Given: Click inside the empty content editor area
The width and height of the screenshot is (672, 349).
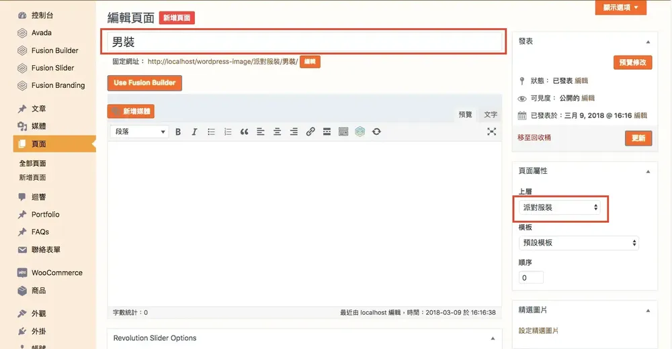Looking at the screenshot, I should [x=304, y=223].
